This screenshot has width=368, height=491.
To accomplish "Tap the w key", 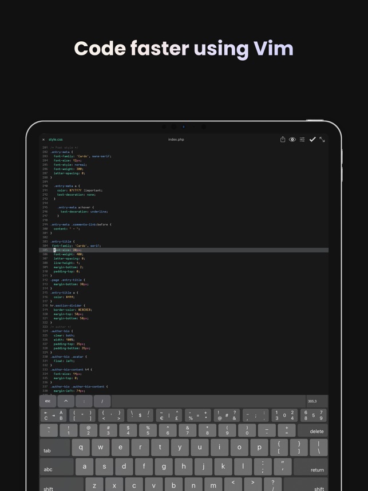I will pos(101,447).
